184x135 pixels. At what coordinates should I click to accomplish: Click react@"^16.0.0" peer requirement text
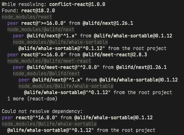(x=37, y=118)
